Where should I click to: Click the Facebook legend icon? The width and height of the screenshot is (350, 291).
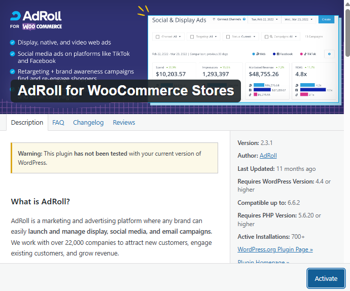click(275, 54)
